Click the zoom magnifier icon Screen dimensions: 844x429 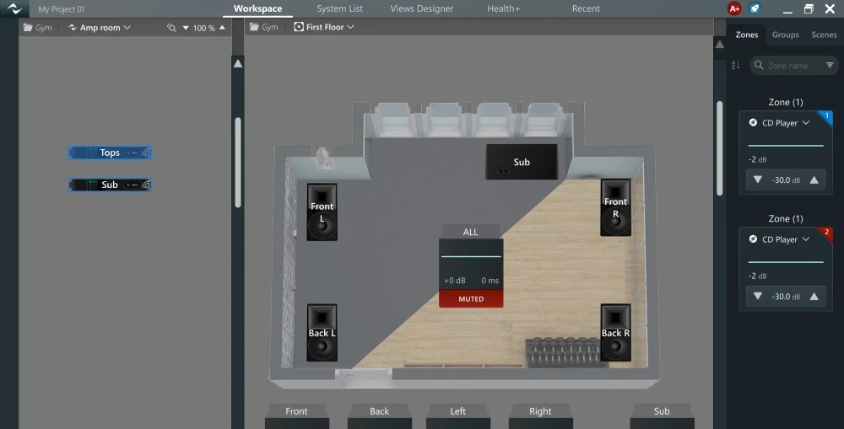[171, 28]
